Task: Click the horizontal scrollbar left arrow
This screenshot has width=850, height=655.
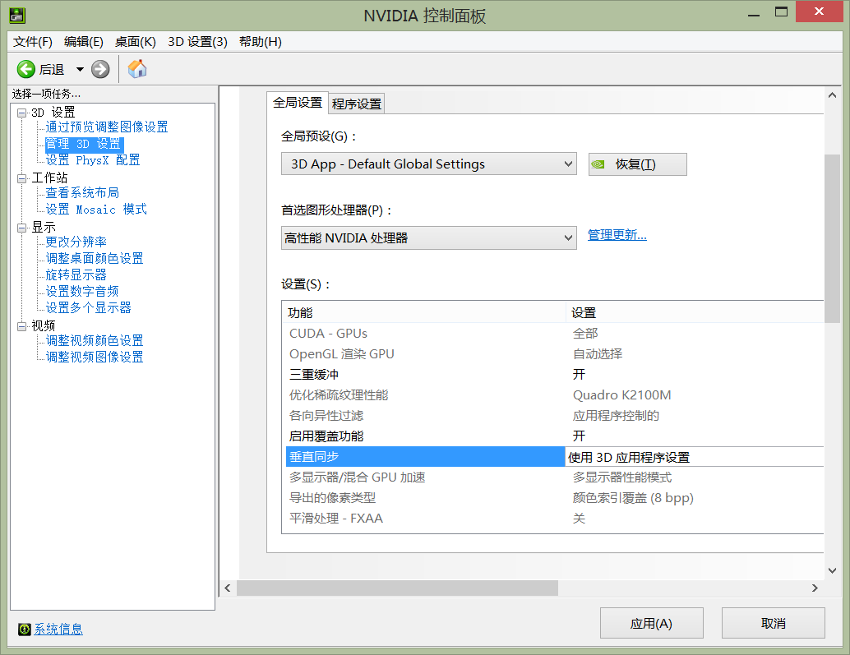Action: [x=228, y=588]
